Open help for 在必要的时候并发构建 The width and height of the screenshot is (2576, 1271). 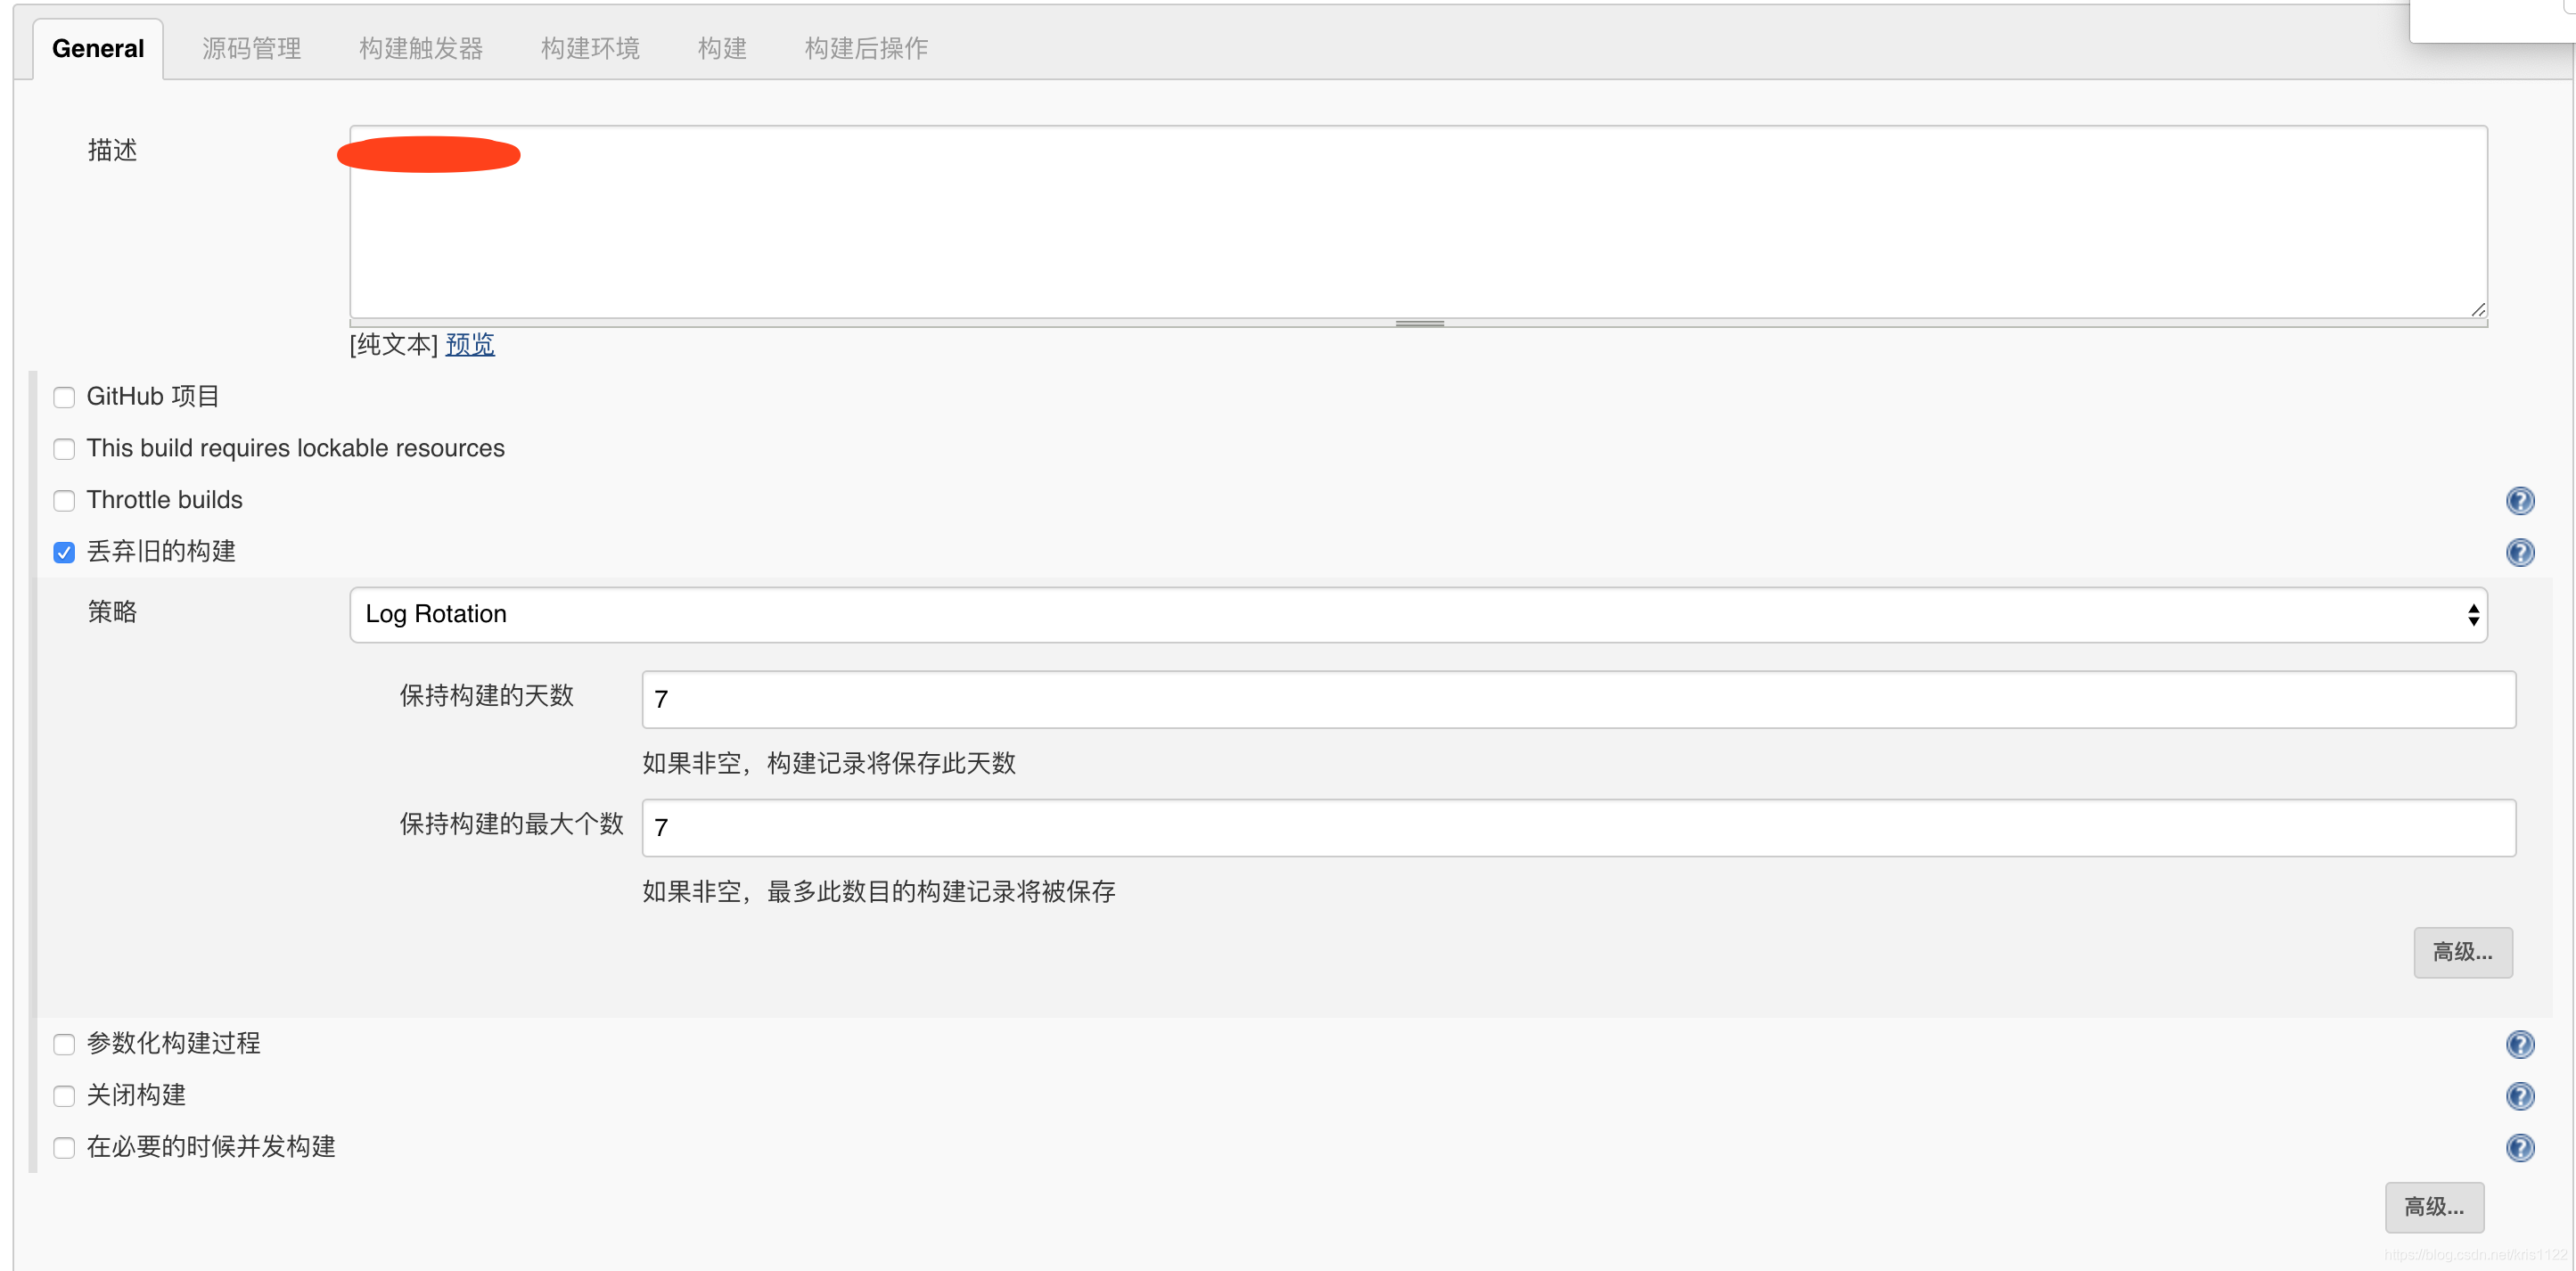pos(2519,1147)
